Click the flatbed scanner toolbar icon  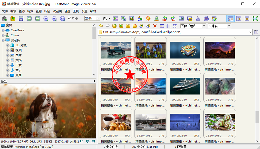click(x=198, y=18)
